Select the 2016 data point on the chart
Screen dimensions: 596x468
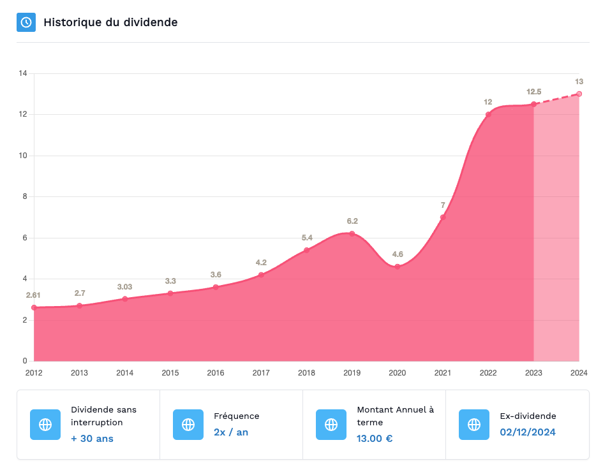click(216, 287)
